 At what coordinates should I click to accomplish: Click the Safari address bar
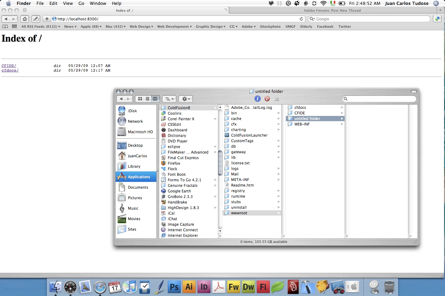click(178, 19)
